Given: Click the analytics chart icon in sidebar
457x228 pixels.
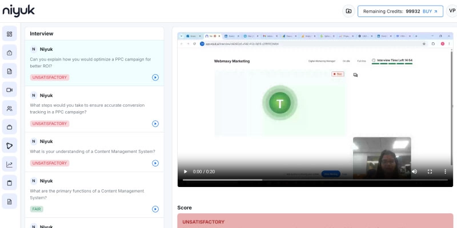Looking at the screenshot, I should 9,165.
